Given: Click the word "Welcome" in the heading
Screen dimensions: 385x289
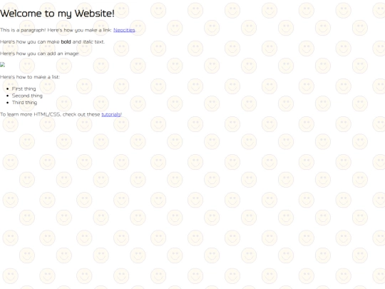Looking at the screenshot, I should 21,14.
